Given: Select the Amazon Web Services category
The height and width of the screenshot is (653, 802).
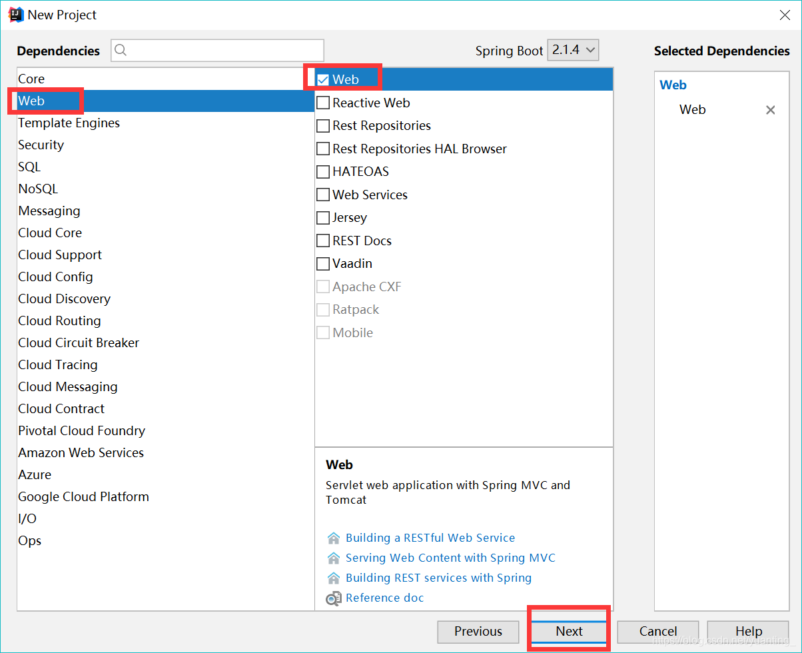Looking at the screenshot, I should point(165,452).
